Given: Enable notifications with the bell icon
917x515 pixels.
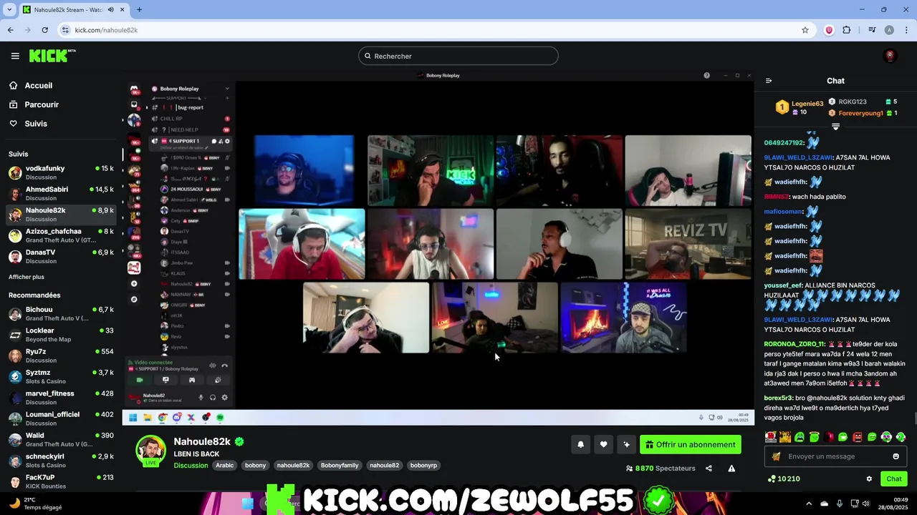Looking at the screenshot, I should pyautogui.click(x=580, y=444).
